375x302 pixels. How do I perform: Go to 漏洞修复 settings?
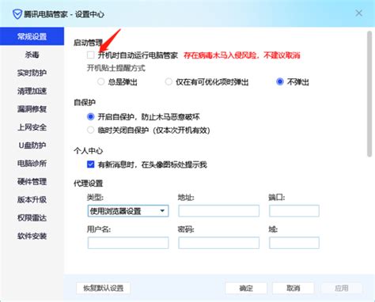click(32, 109)
